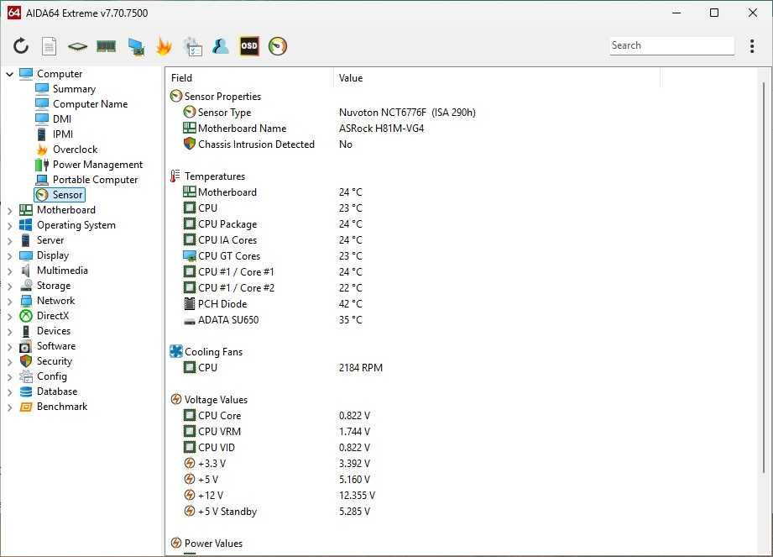Select the CPU #1 / Core #1 row

coord(273,272)
